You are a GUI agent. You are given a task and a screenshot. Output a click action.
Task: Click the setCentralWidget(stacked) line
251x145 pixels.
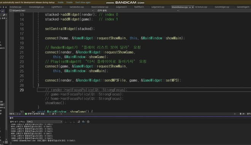tap(70, 29)
